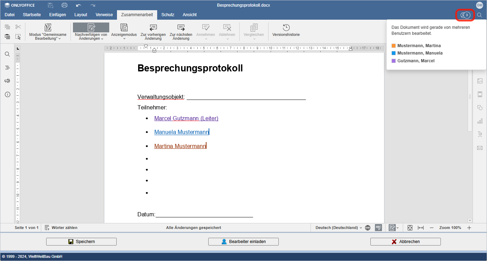Open the search icon in left sidebar
This screenshot has width=487, height=261.
(7, 54)
